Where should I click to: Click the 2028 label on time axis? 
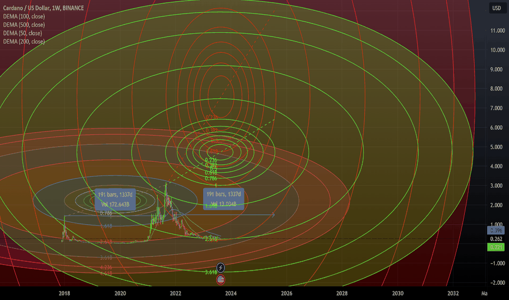[x=342, y=293]
